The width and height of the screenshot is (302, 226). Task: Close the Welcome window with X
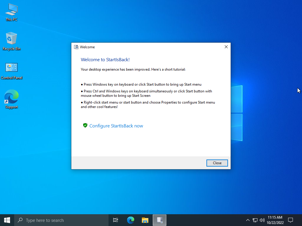point(226,47)
